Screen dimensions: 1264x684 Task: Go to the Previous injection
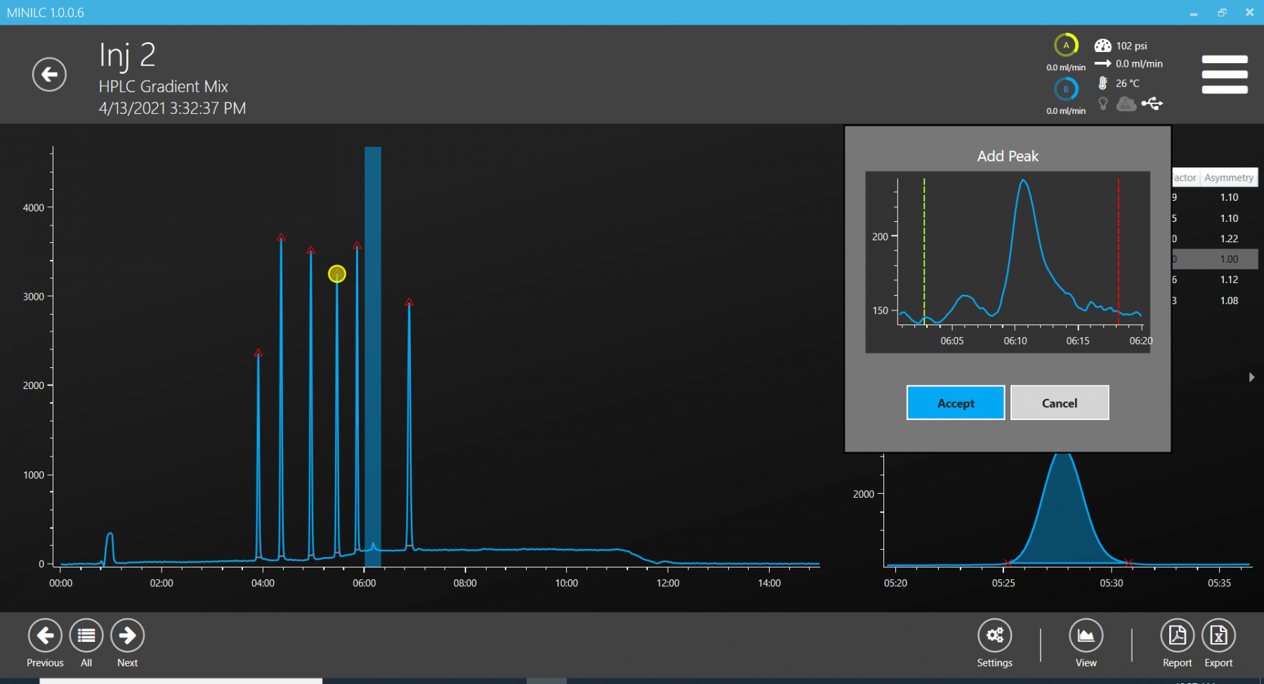click(x=45, y=636)
